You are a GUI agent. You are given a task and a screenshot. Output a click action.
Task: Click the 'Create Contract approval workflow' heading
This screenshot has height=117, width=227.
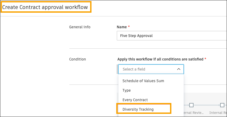tap(45, 7)
